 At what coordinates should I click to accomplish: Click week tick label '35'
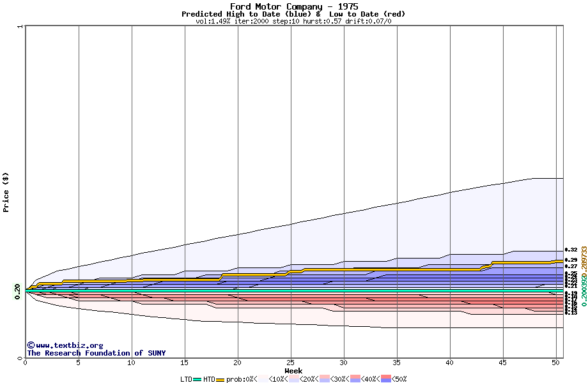(397, 363)
